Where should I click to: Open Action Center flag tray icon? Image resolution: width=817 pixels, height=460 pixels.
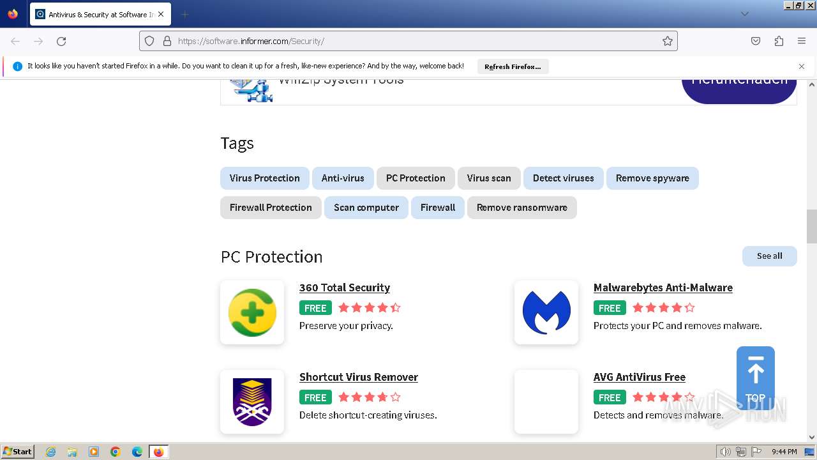click(x=756, y=452)
